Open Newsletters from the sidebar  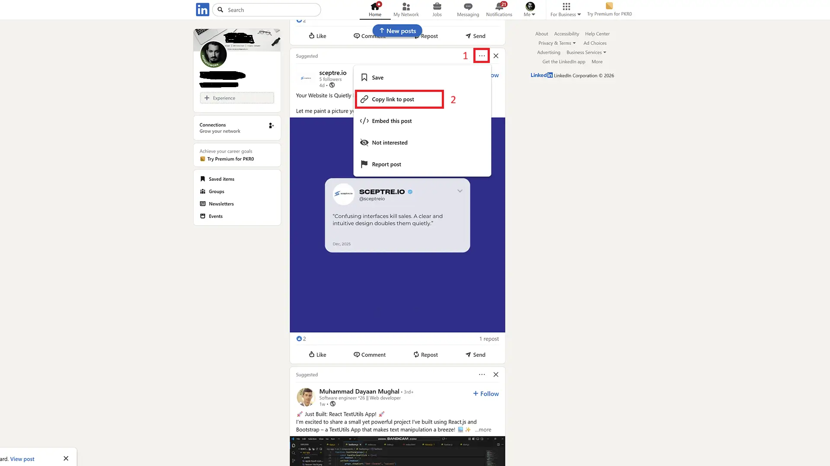pos(217,204)
